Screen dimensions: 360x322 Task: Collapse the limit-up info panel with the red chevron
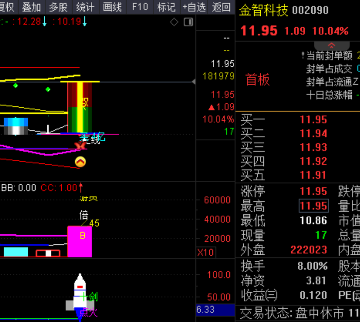332,45
